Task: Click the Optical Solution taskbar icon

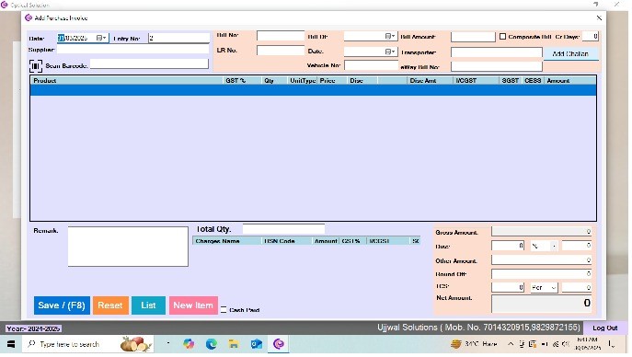Action: tap(279, 344)
